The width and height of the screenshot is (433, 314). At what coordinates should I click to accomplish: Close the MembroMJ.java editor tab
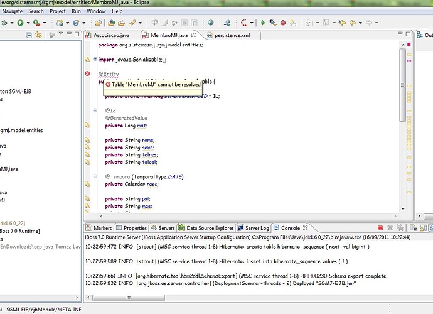(193, 35)
